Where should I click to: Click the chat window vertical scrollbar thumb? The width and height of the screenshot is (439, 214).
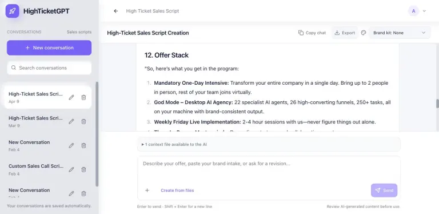coord(437,104)
